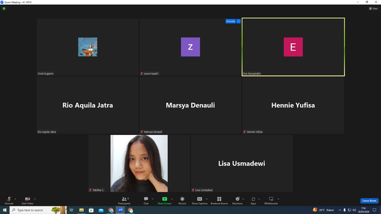Open the taskbar clock and date

coord(364,210)
